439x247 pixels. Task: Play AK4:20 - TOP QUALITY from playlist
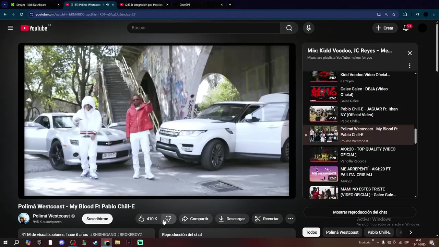point(358,155)
